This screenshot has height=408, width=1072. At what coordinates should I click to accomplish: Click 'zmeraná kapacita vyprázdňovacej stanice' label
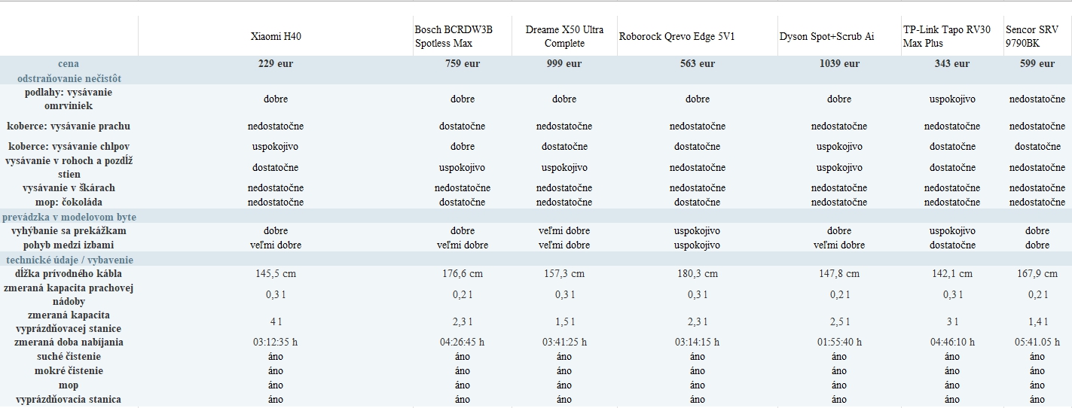69,321
